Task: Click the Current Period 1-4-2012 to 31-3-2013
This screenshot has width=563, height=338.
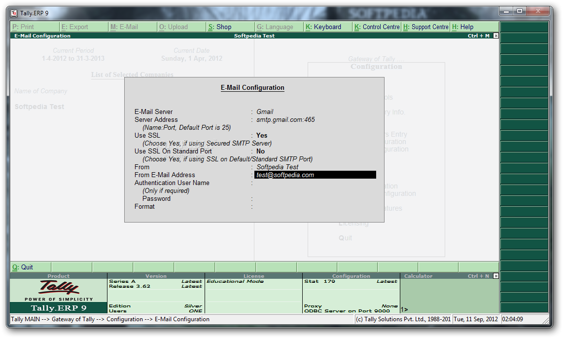Action: (73, 58)
